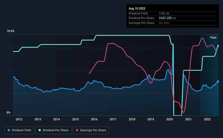Toggle the Earnings Per Share legend button
Screen dimensions: 223x138
pyautogui.click(x=91, y=130)
